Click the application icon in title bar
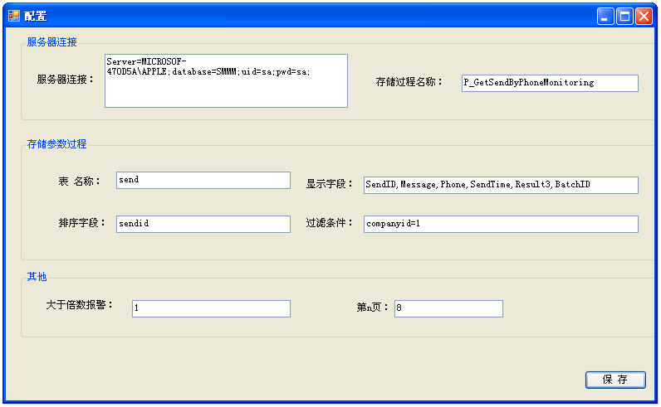Image resolution: width=661 pixels, height=407 pixels. click(x=14, y=16)
